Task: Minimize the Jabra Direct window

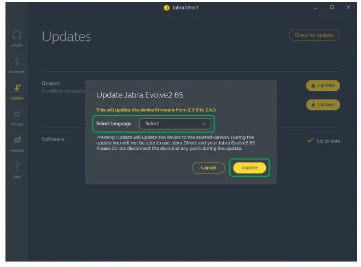Action: pos(316,8)
